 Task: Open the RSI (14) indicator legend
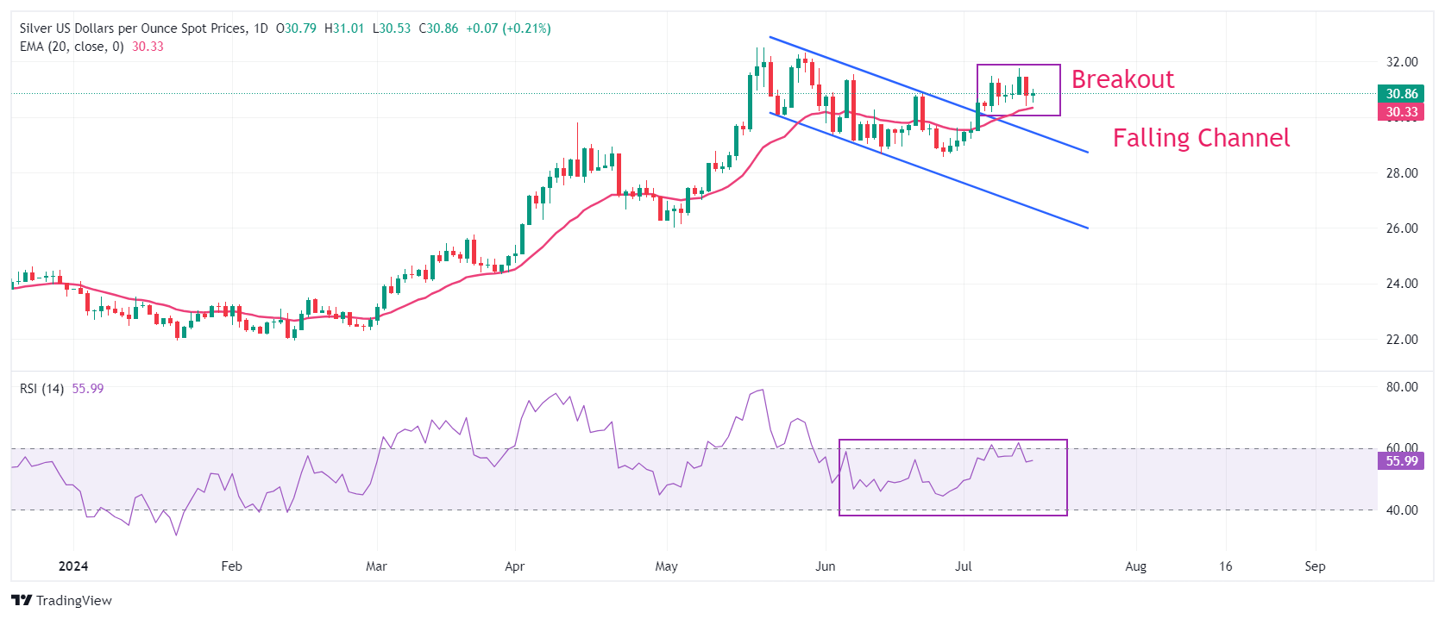[41, 389]
